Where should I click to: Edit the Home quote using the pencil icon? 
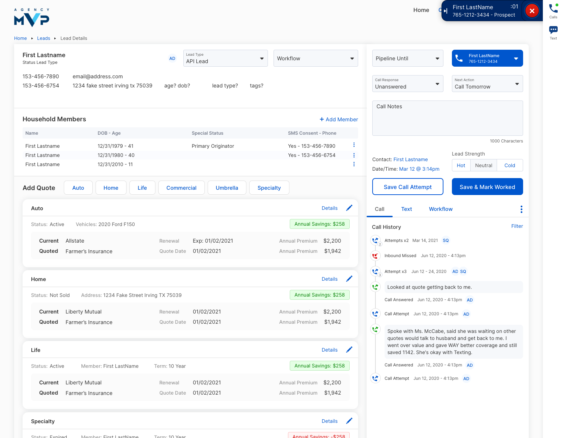349,279
